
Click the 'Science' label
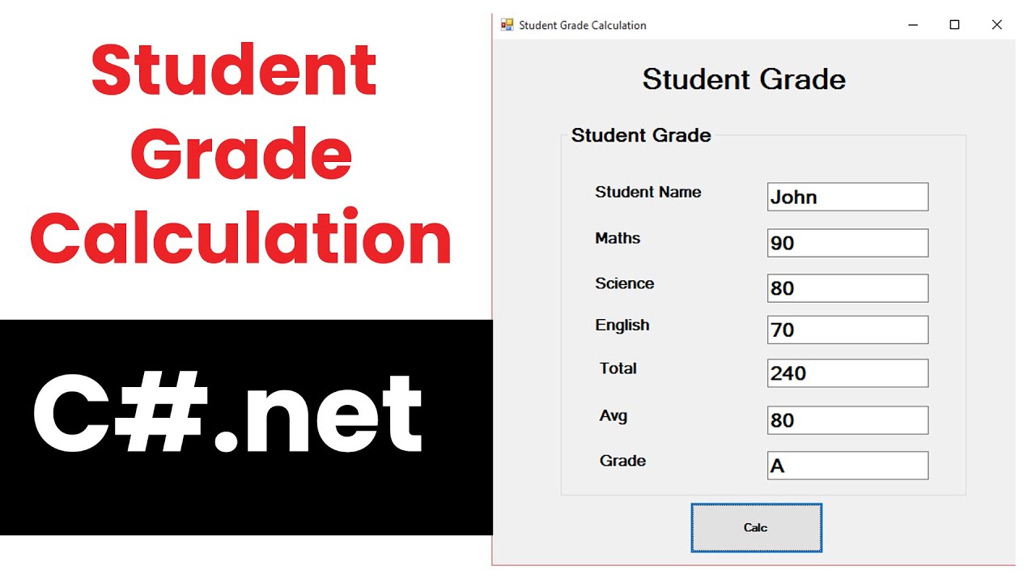(624, 283)
